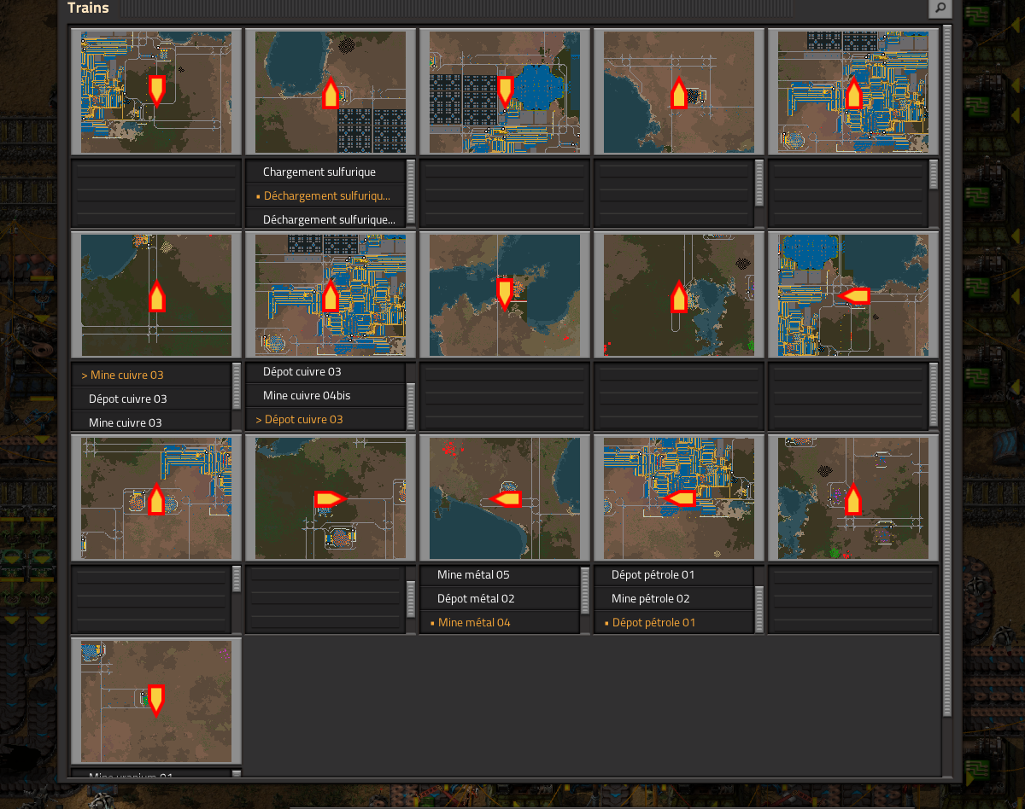Open the second train thumbnail in the third row
1025x809 pixels.
[331, 498]
